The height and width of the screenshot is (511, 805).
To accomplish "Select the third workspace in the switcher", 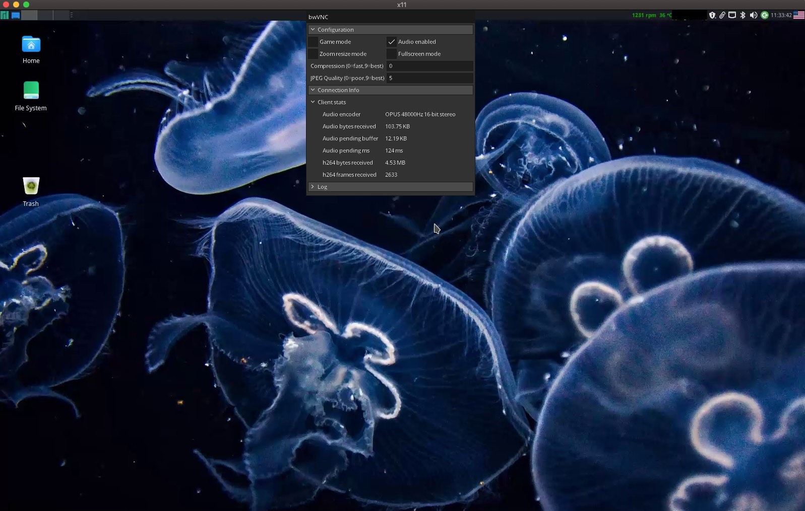I will [x=60, y=15].
